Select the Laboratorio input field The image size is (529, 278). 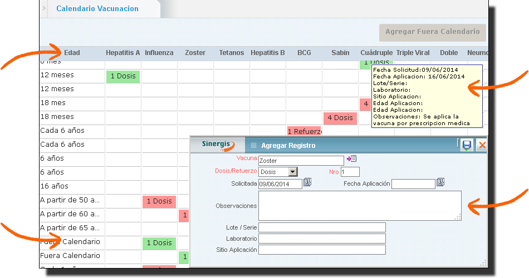pos(322,239)
